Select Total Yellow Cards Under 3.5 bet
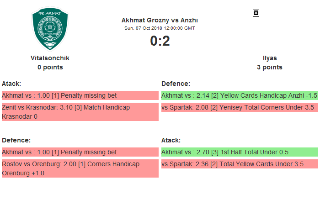 click(x=240, y=164)
